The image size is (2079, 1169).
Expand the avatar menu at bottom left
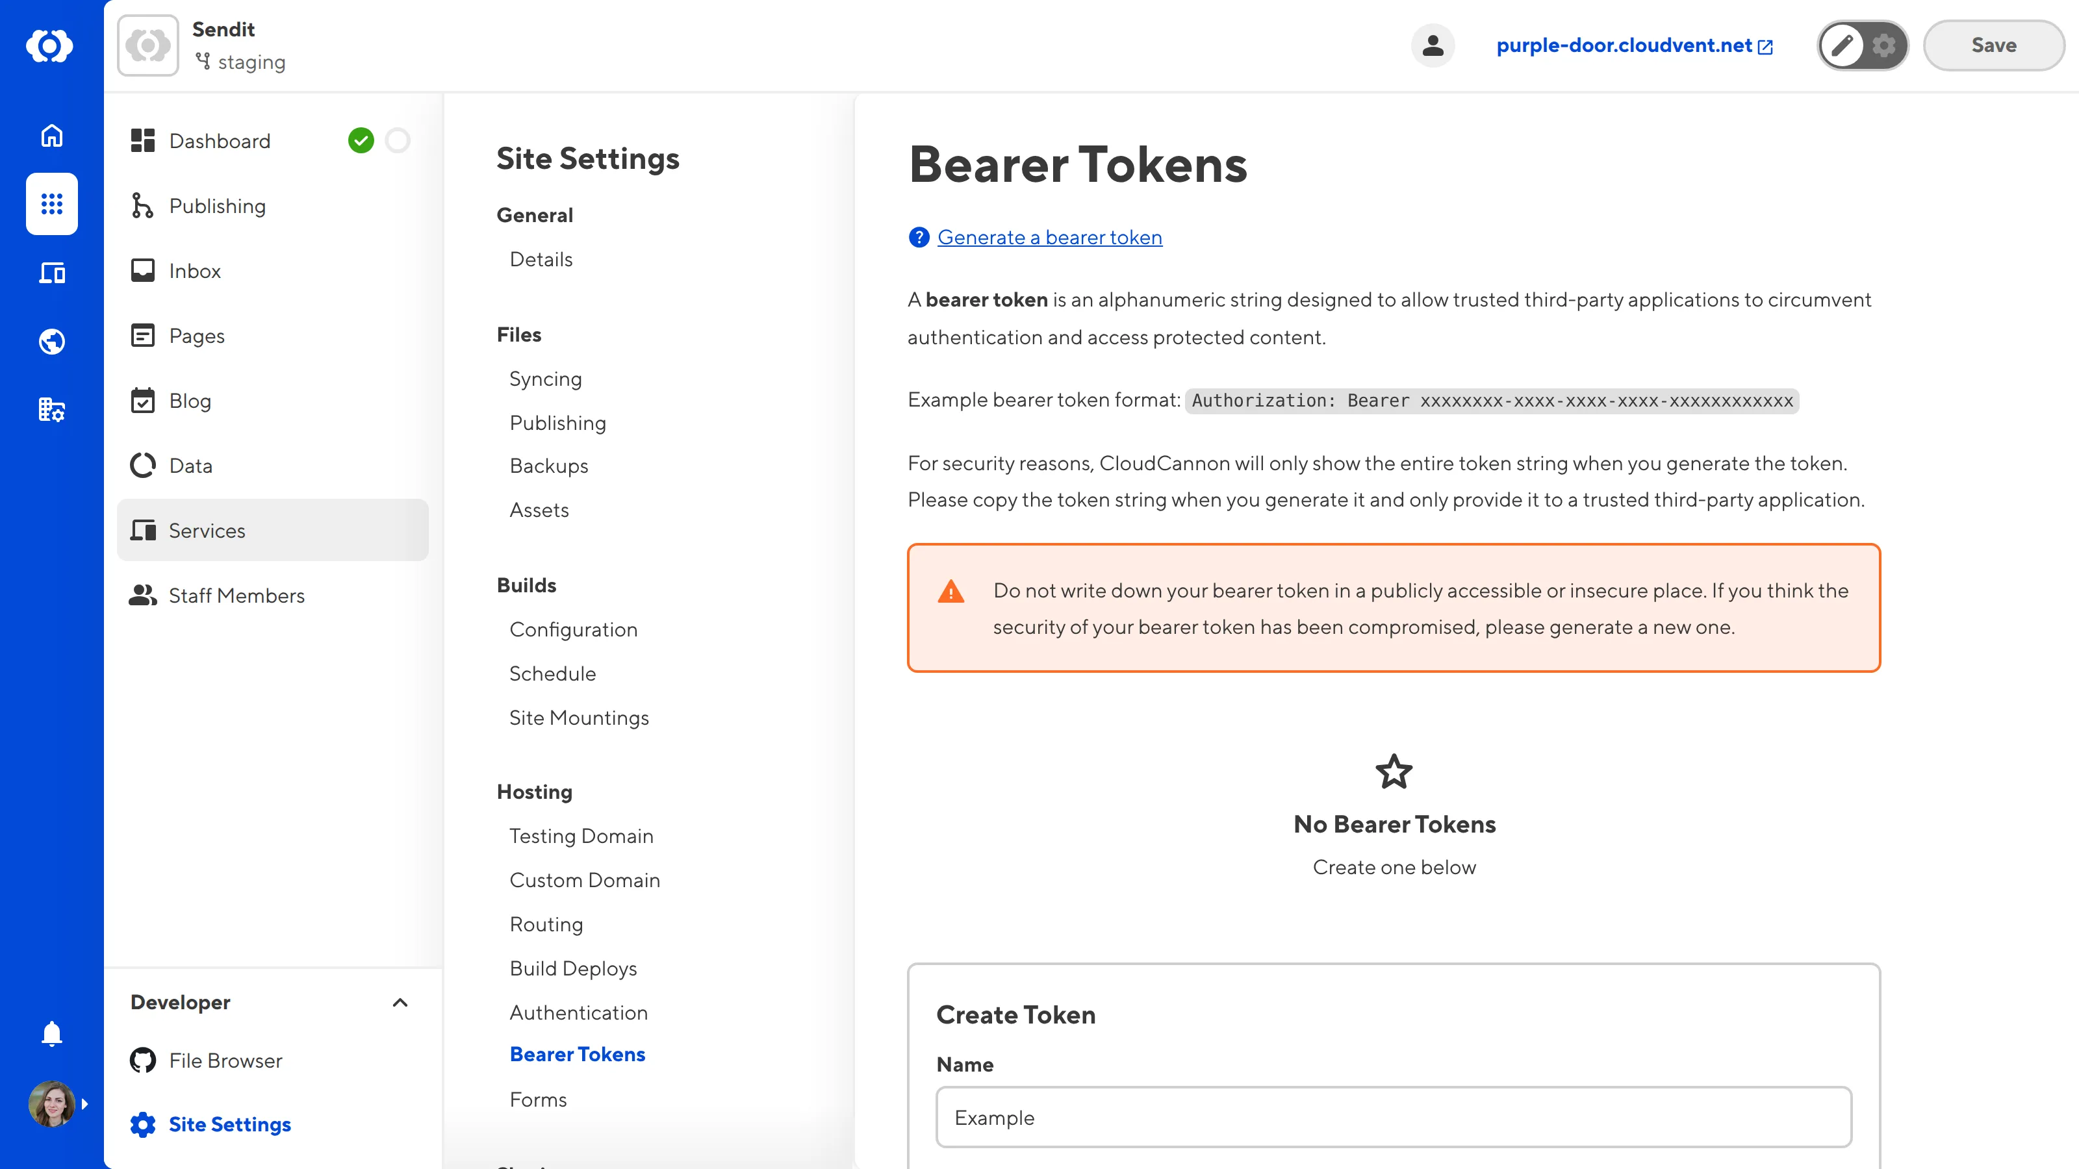51,1103
